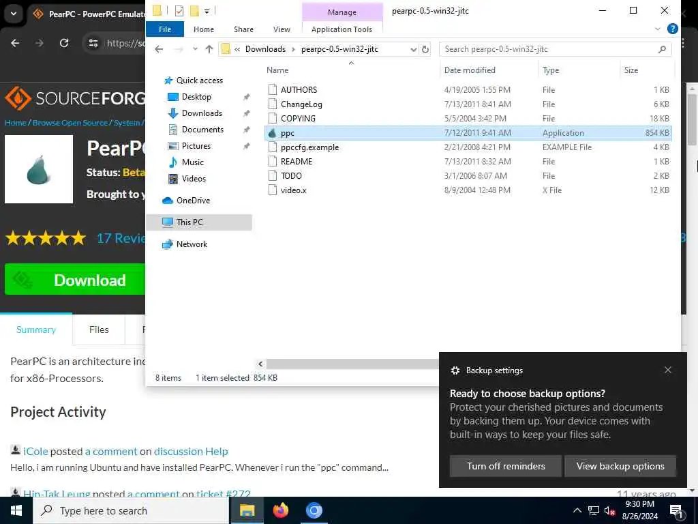Click Explorer refresh button in address bar

click(x=425, y=49)
